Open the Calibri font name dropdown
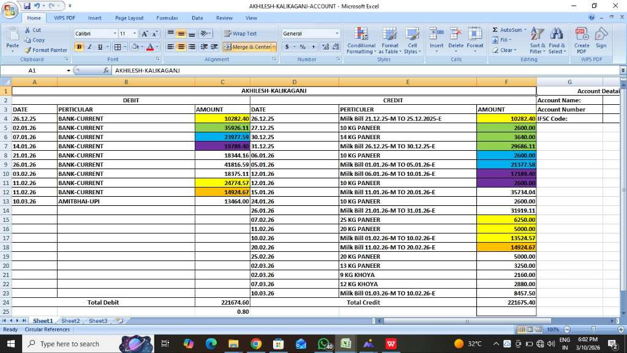 pyautogui.click(x=115, y=34)
